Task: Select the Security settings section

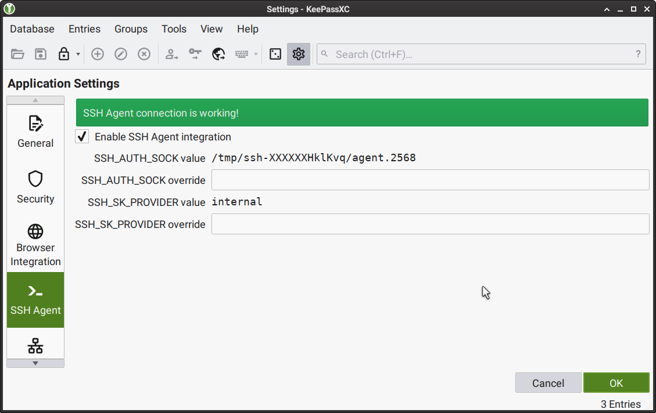Action: [35, 187]
